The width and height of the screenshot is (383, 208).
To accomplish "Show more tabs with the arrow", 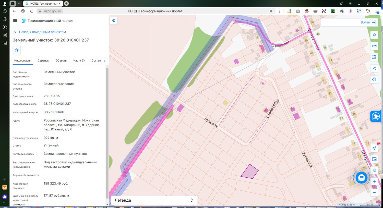I will click(x=105, y=61).
